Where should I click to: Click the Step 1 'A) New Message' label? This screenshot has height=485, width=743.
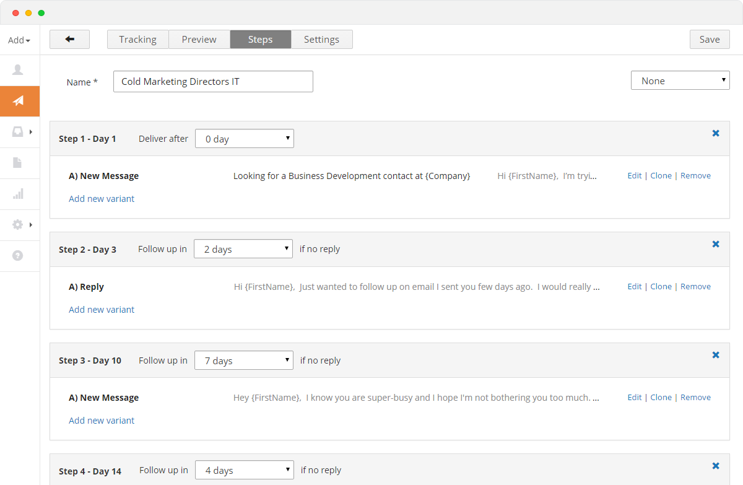point(103,176)
